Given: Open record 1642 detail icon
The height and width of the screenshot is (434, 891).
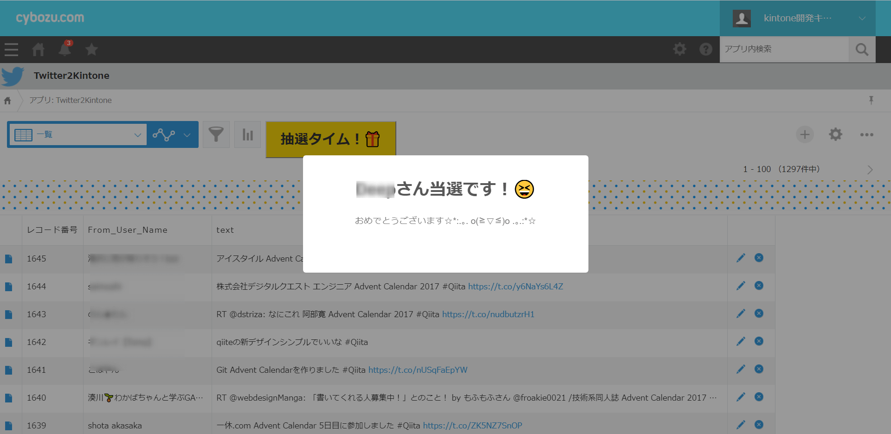Looking at the screenshot, I should [x=8, y=342].
